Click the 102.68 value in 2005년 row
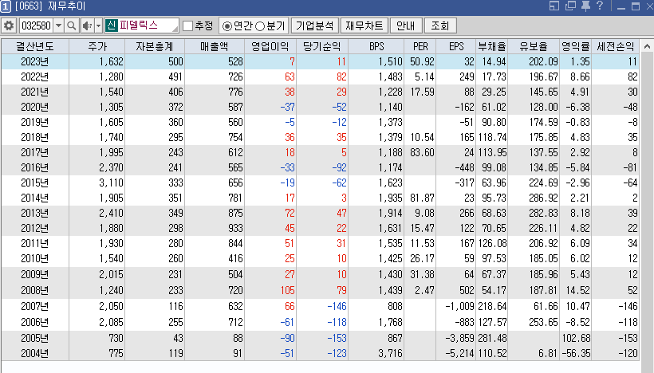Viewport: 654px width, 373px height. (576, 338)
